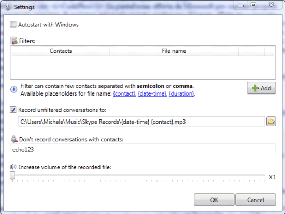Click the volume increase slider thumb
This screenshot has width=285, height=214.
click(12, 176)
